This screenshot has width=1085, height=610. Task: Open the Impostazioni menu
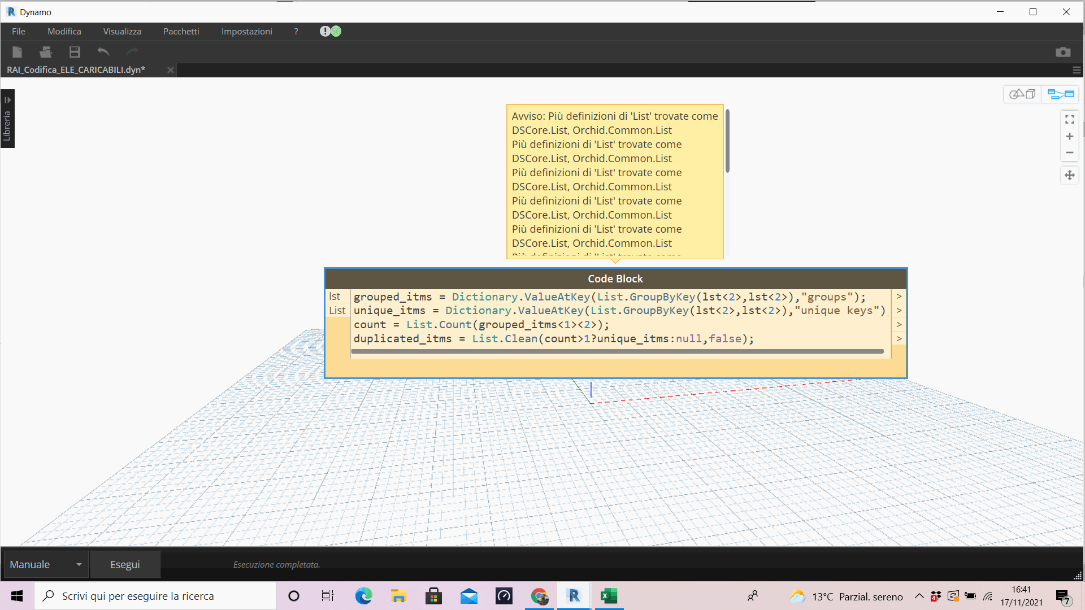coord(246,32)
